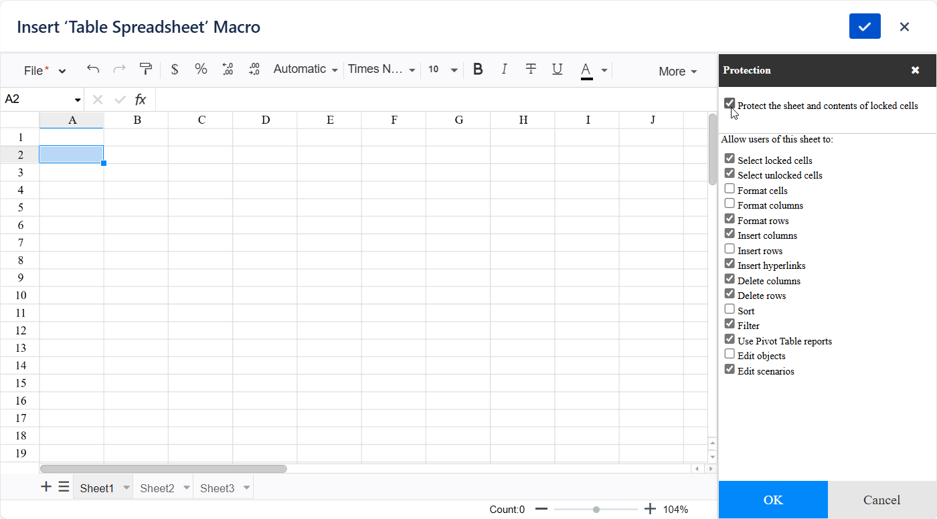Click OK in the Protection panel
This screenshot has height=519, width=937.
[773, 500]
